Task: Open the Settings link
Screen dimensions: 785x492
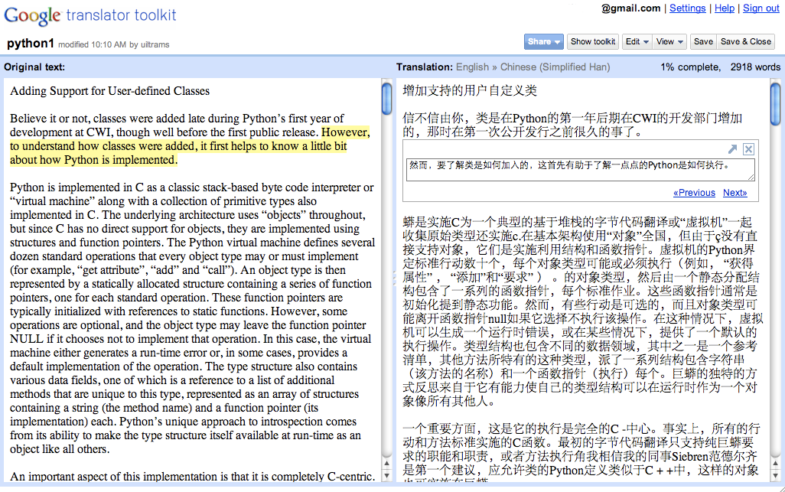Action: (687, 8)
